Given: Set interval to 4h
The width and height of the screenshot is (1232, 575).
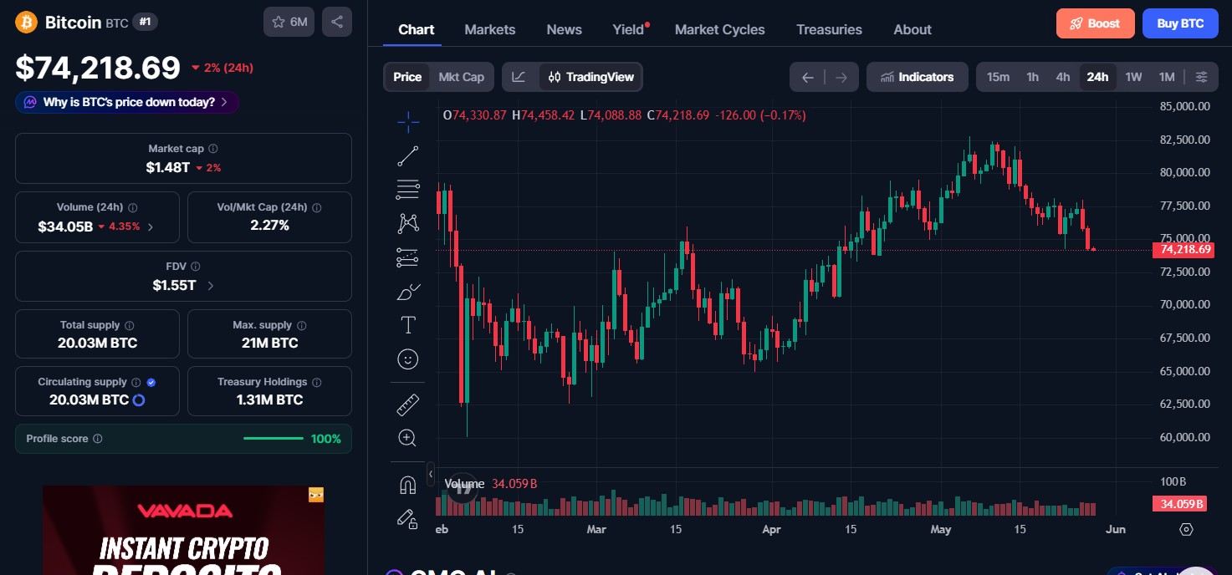Looking at the screenshot, I should (x=1063, y=77).
